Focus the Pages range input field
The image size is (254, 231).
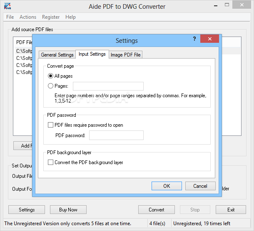(108, 86)
